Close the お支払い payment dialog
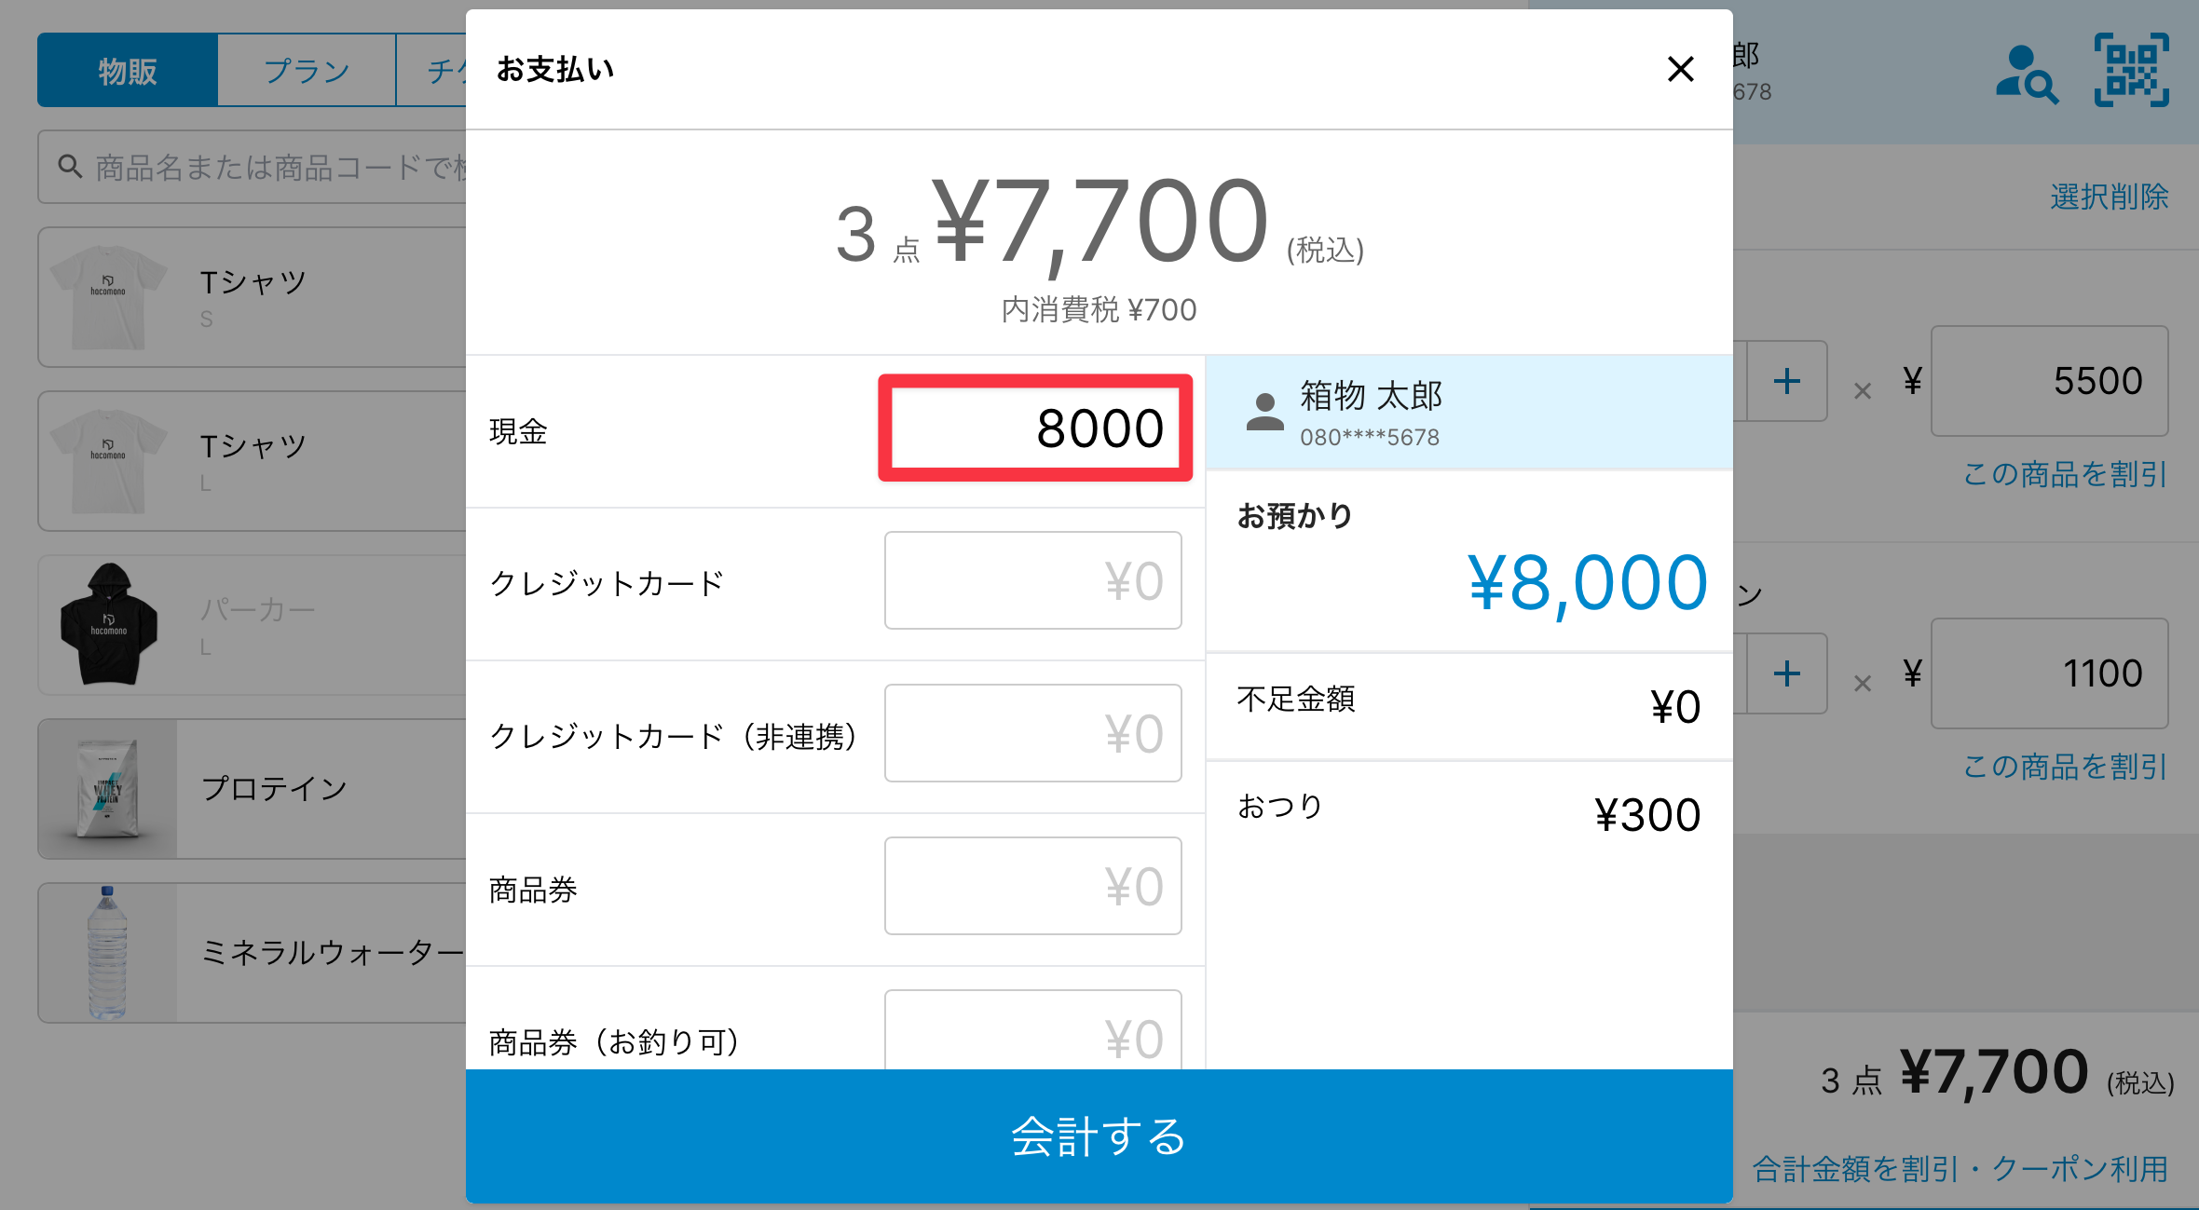Image resolution: width=2199 pixels, height=1210 pixels. pos(1680,69)
